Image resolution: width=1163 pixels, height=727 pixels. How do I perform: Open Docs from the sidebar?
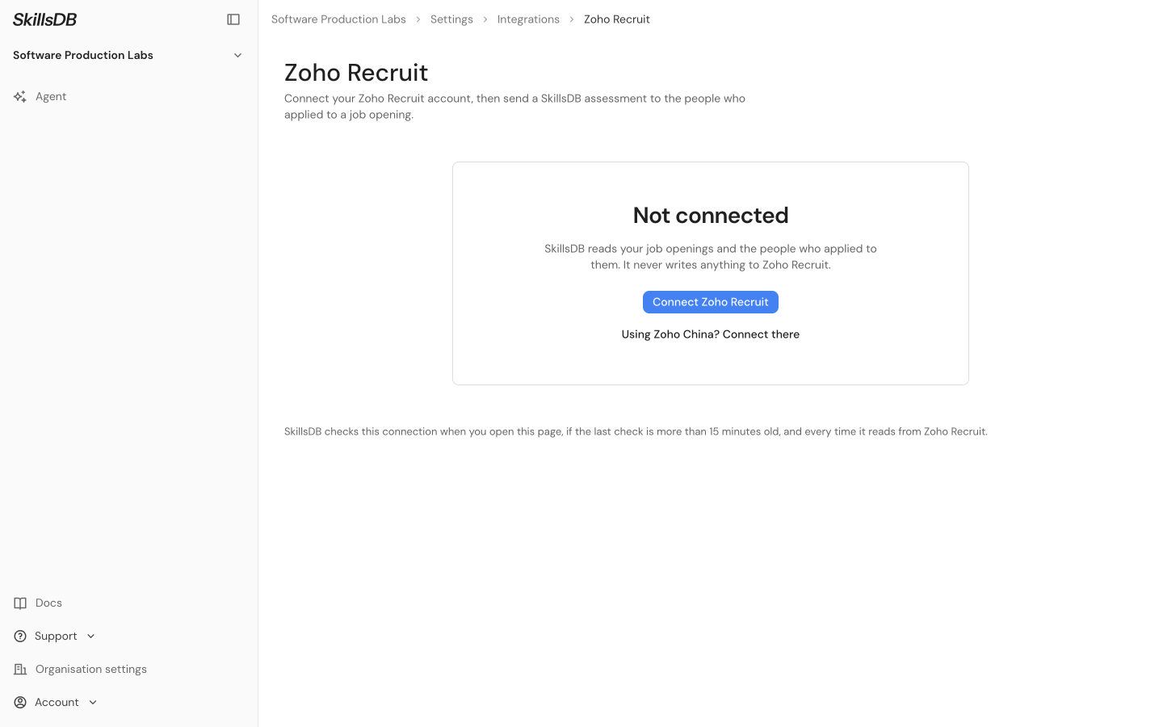48,603
